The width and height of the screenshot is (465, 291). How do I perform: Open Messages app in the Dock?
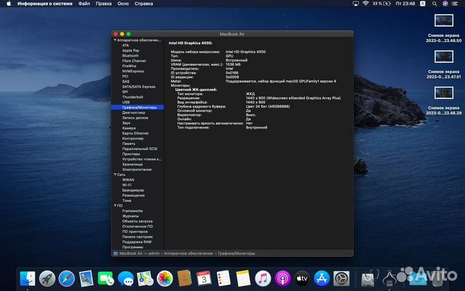point(126,279)
